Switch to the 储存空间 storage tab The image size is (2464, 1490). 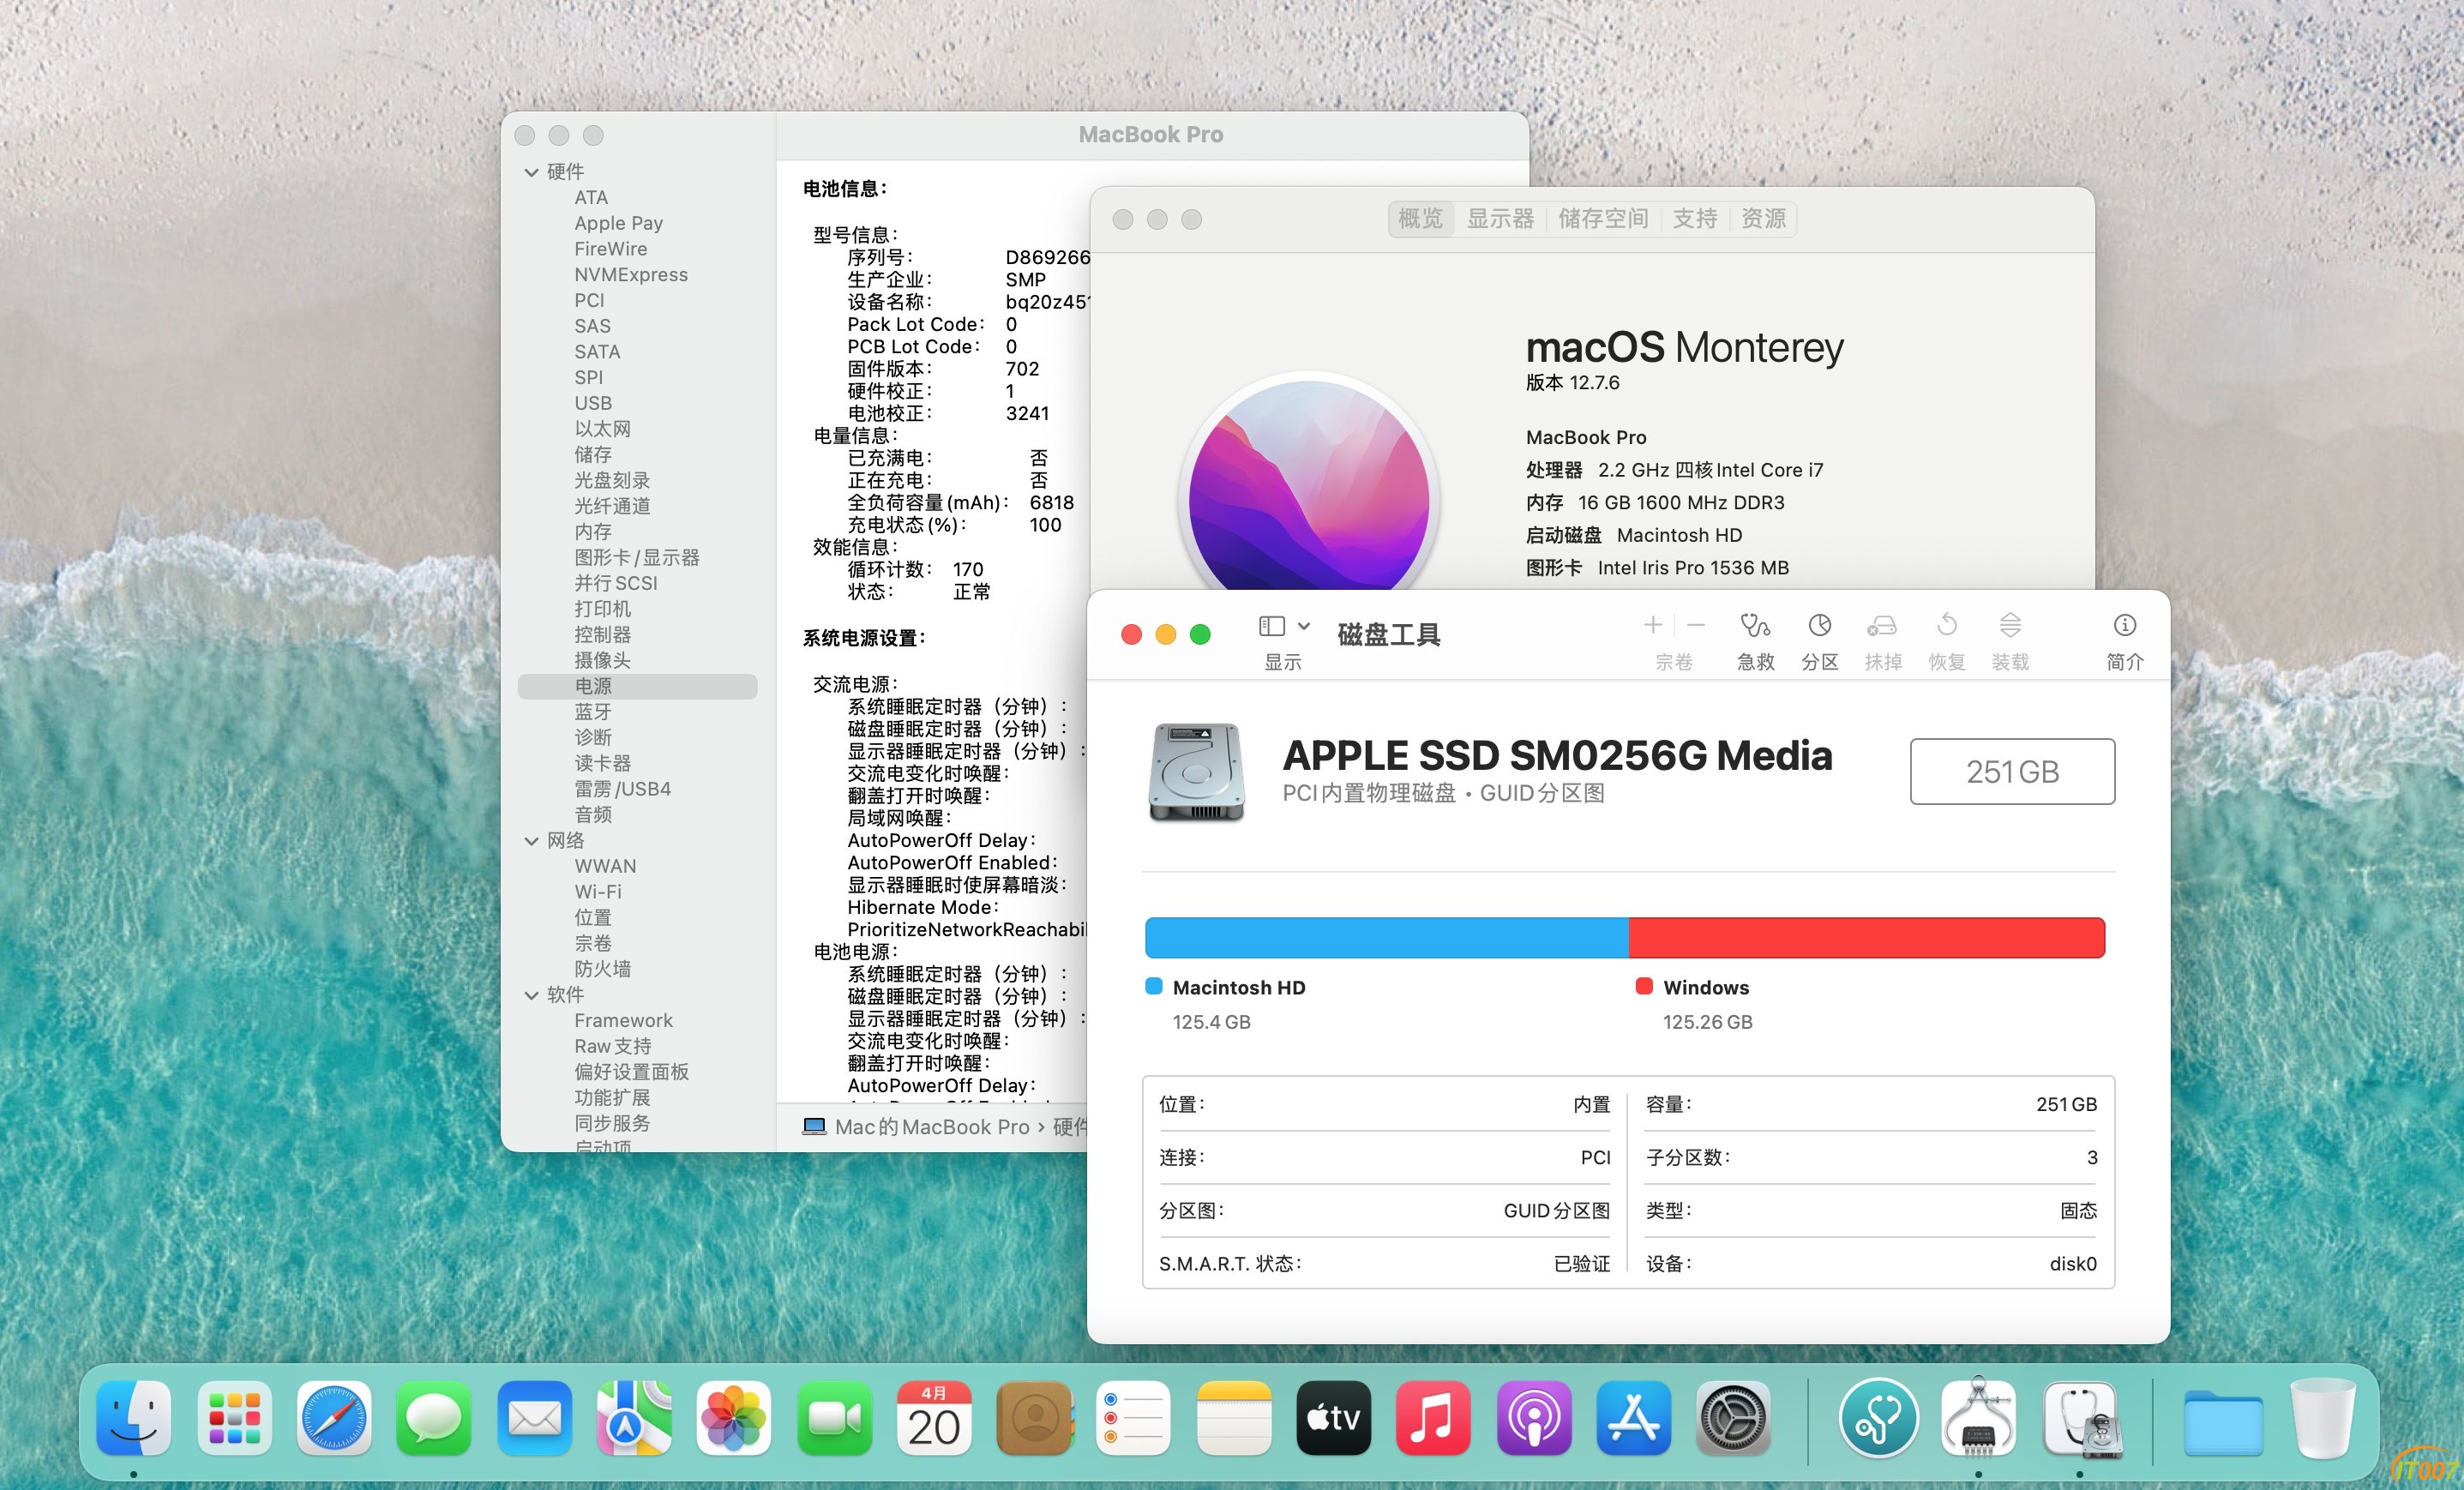click(1602, 218)
